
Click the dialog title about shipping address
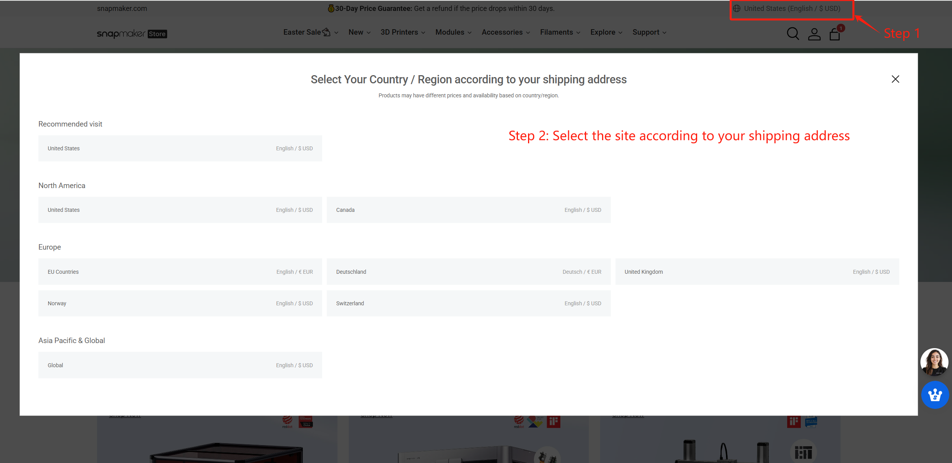(x=468, y=79)
